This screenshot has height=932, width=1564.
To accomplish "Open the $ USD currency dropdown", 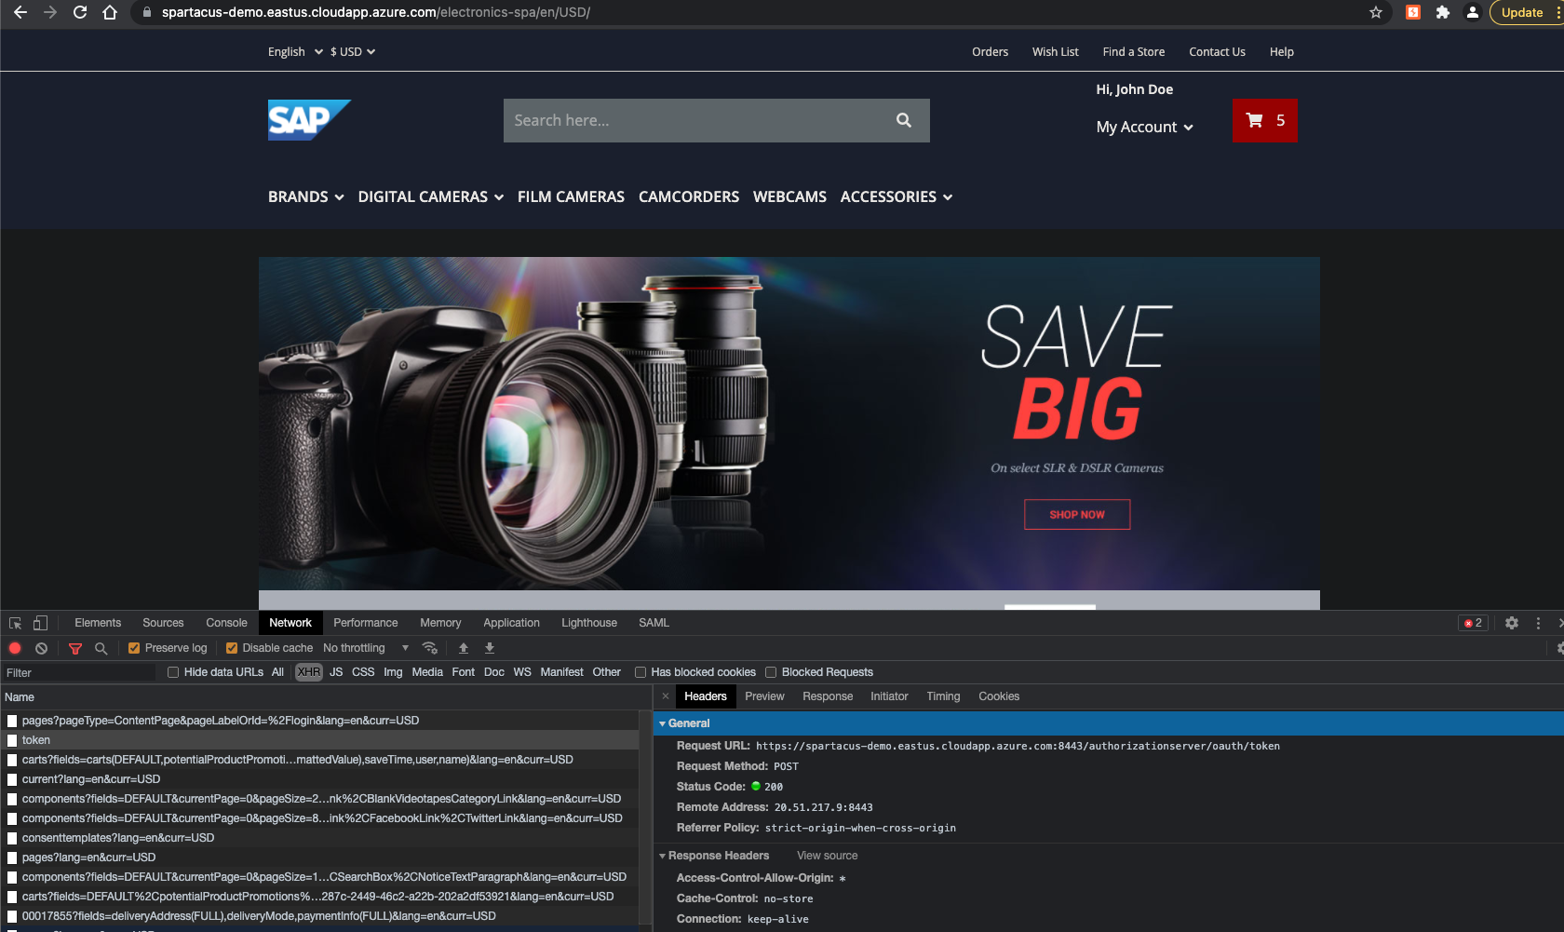I will [353, 52].
